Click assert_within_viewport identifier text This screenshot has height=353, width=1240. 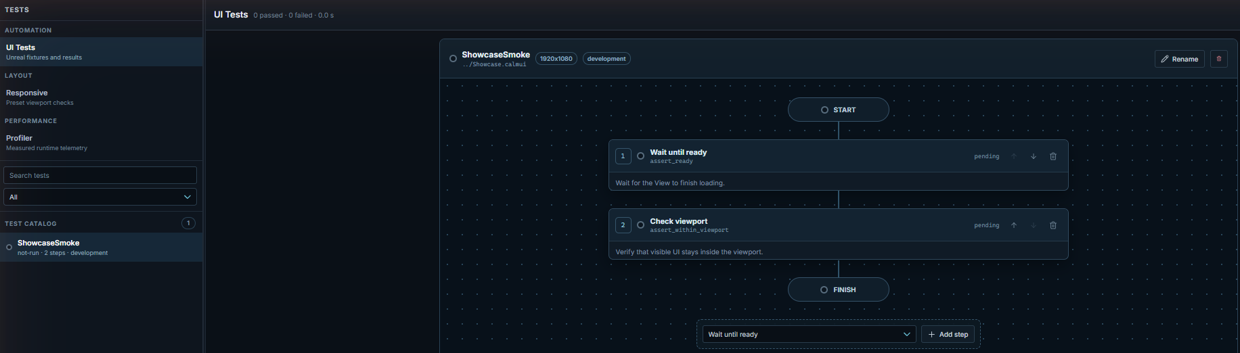click(x=689, y=230)
